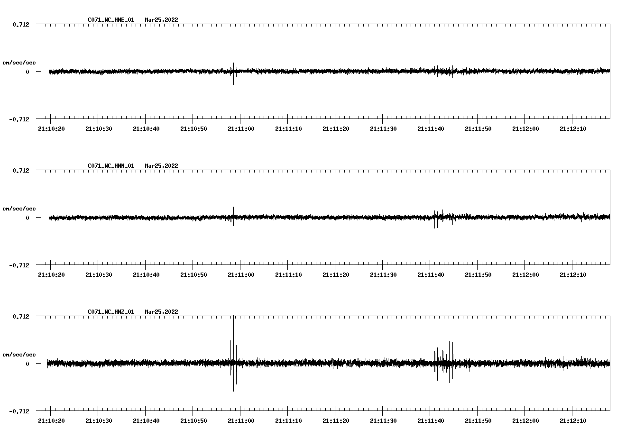644x438 pixels.
Task: Click 21:11:40 time label under HNE plot
Action: point(431,129)
